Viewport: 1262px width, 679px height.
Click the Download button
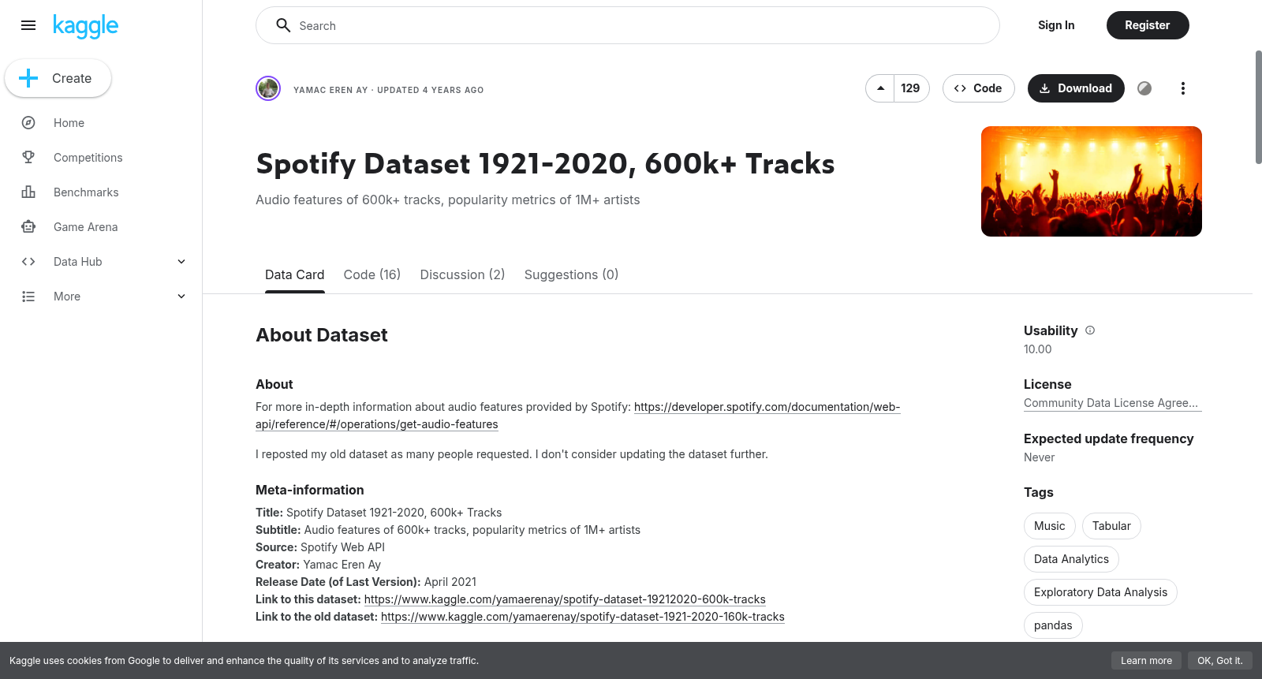click(x=1076, y=88)
